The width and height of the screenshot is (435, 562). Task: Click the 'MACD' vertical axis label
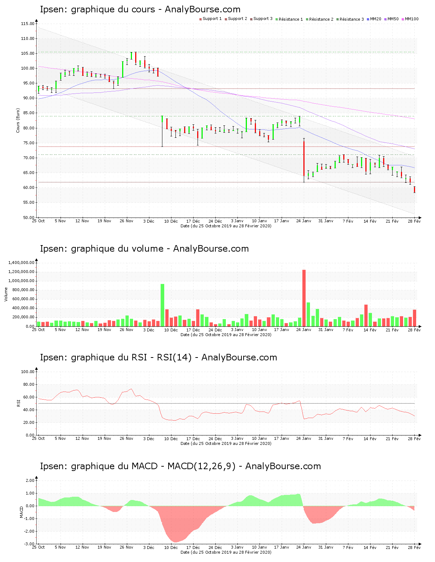(21, 512)
